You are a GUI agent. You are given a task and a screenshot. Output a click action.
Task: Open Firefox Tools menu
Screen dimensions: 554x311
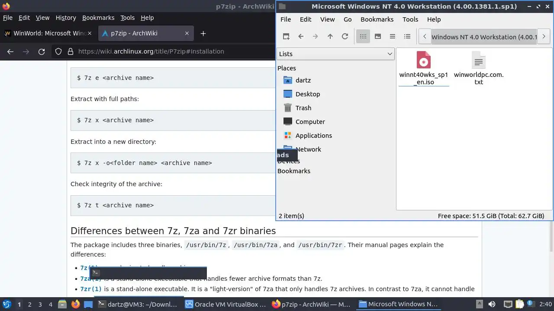point(127,18)
